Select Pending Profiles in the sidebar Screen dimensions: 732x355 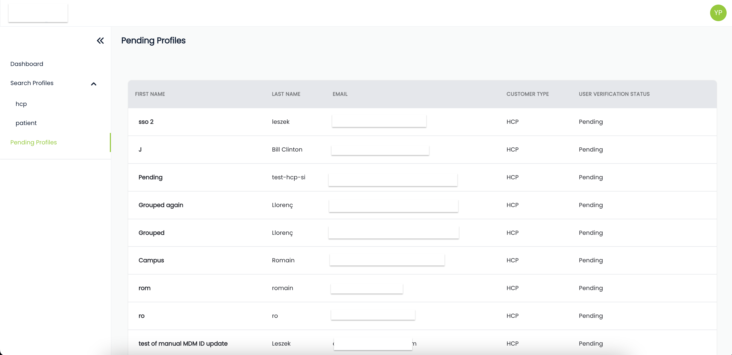[x=34, y=142]
